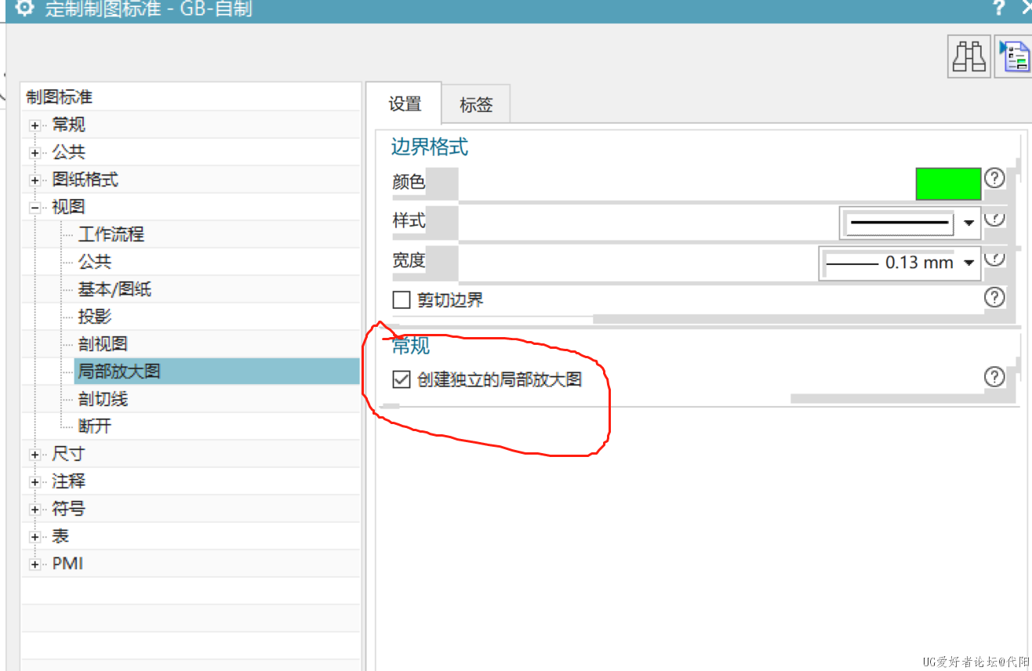
Task: Click the 常规 group heading in settings
Action: [411, 346]
